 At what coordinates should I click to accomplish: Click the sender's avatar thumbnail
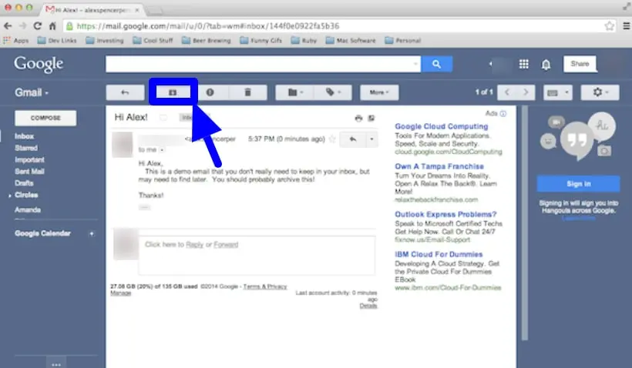pyautogui.click(x=122, y=145)
